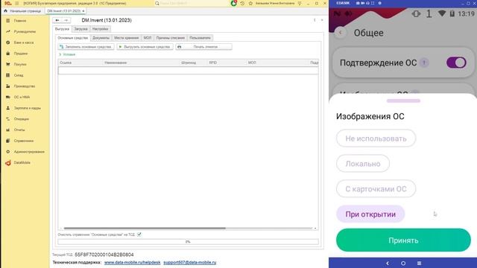Select the Локально option
The height and width of the screenshot is (268, 477).
pyautogui.click(x=363, y=164)
